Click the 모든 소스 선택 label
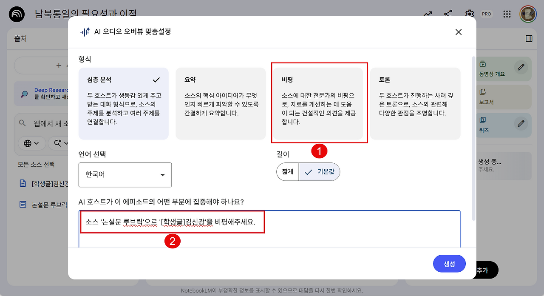The width and height of the screenshot is (544, 296). click(x=36, y=165)
